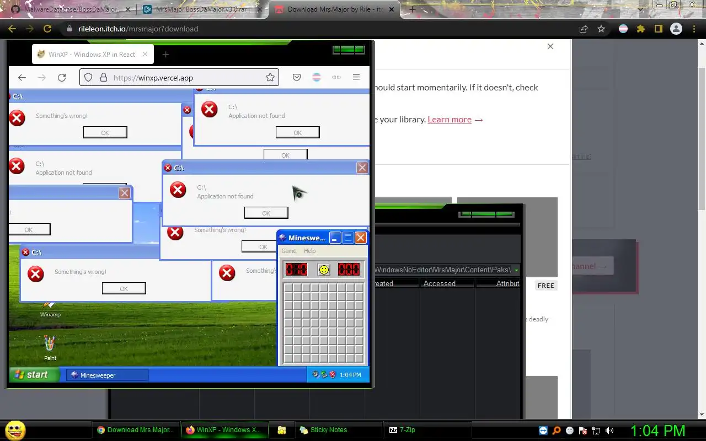Image resolution: width=706 pixels, height=441 pixels.
Task: Open the Game menu in Minesweeper
Action: point(289,251)
